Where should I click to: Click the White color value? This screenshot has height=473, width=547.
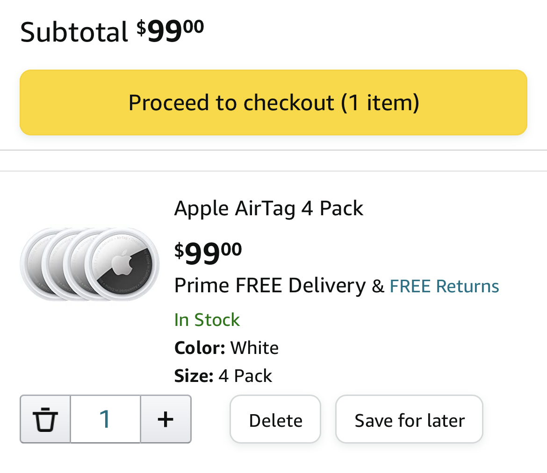pyautogui.click(x=254, y=348)
